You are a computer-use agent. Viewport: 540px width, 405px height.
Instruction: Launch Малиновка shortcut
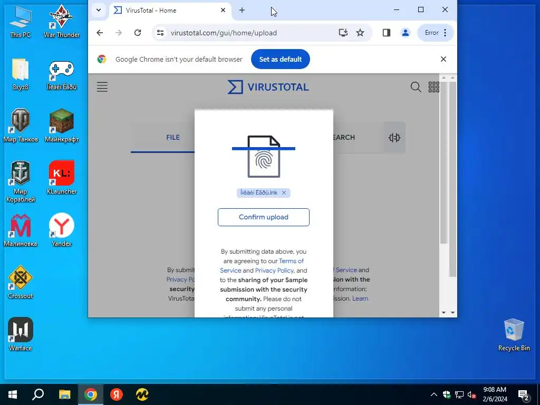tap(21, 230)
